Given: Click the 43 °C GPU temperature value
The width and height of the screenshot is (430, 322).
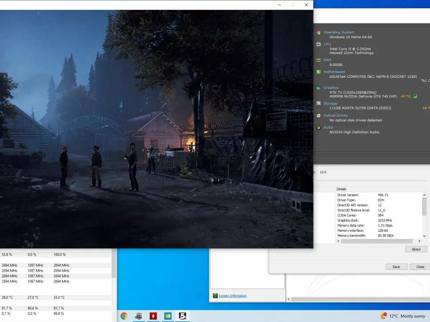Looking at the screenshot, I should (406, 96).
